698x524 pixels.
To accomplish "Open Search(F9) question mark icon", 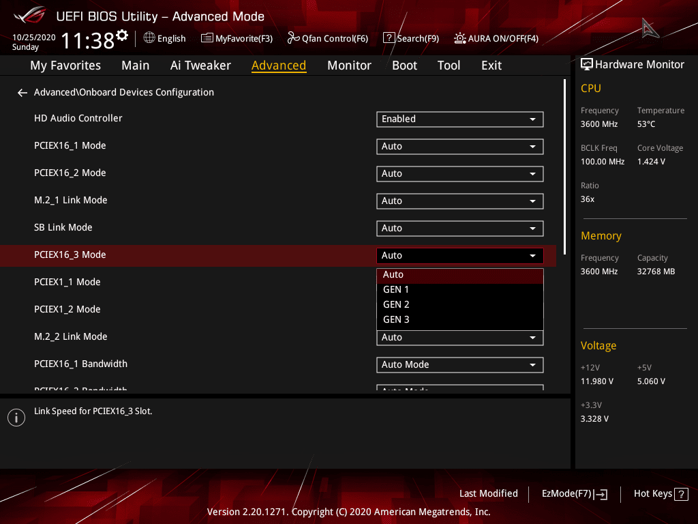I will (x=389, y=38).
